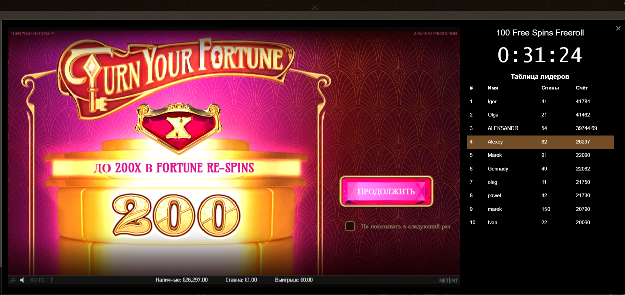Close the tournament overlay with X

point(618,29)
